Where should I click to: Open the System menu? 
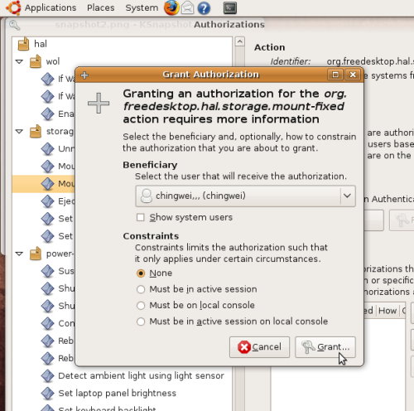pyautogui.click(x=142, y=7)
